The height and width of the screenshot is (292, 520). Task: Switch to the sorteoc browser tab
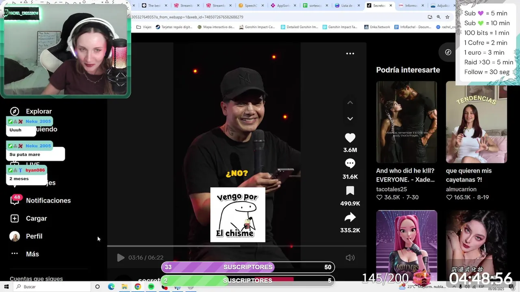point(315,6)
